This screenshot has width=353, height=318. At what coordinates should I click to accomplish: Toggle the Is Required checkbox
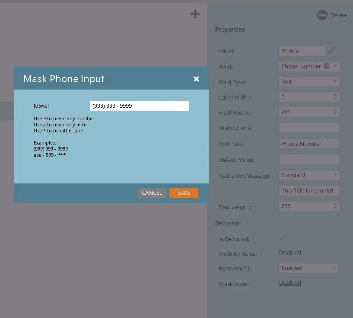pos(283,238)
